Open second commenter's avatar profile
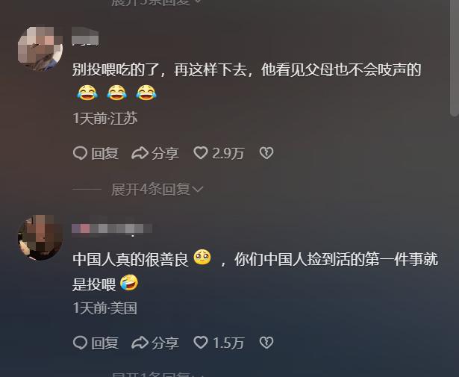 point(40,237)
